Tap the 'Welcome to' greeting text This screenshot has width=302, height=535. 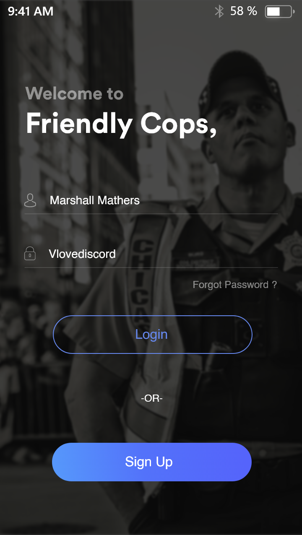tap(74, 93)
